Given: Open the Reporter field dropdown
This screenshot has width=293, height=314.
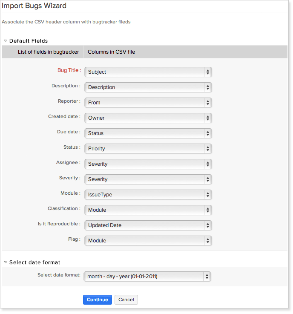Looking at the screenshot, I should 148,103.
